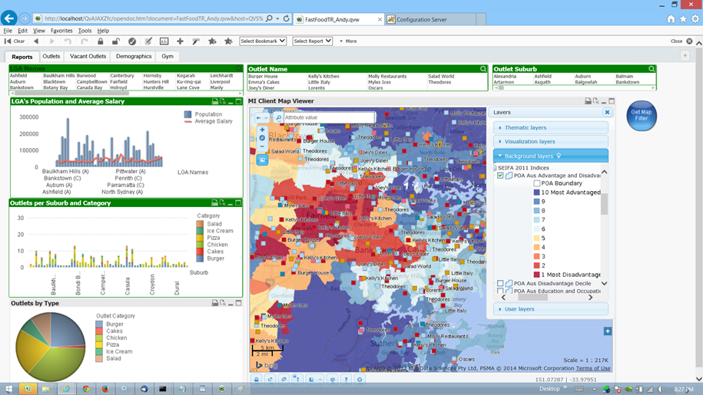Click the map attribute search magnifier icon
This screenshot has height=395, width=703.
coord(278,117)
